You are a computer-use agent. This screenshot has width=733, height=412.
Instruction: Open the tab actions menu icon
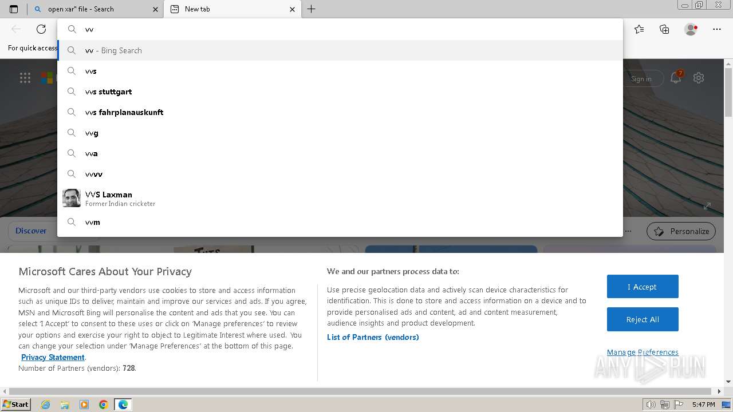click(x=14, y=9)
